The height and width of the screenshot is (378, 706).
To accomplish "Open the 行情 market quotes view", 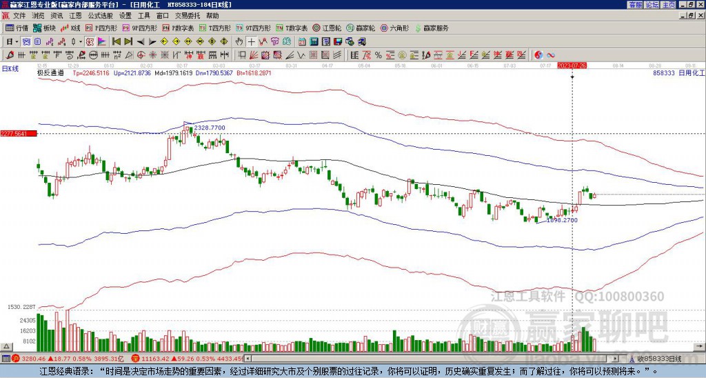I will (x=17, y=28).
